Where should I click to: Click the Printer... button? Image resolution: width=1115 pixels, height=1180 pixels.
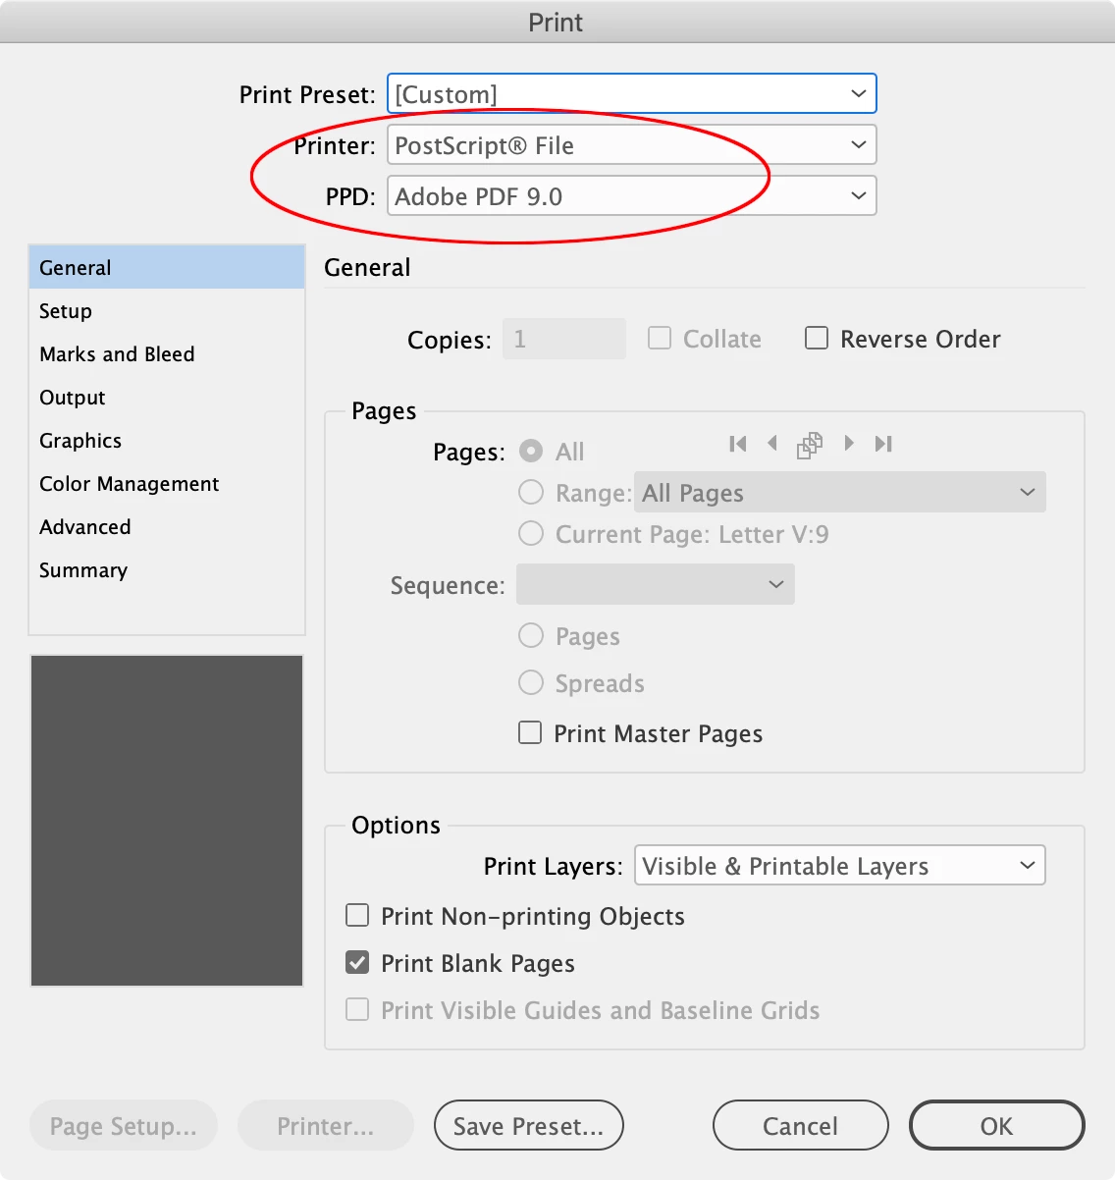326,1126
